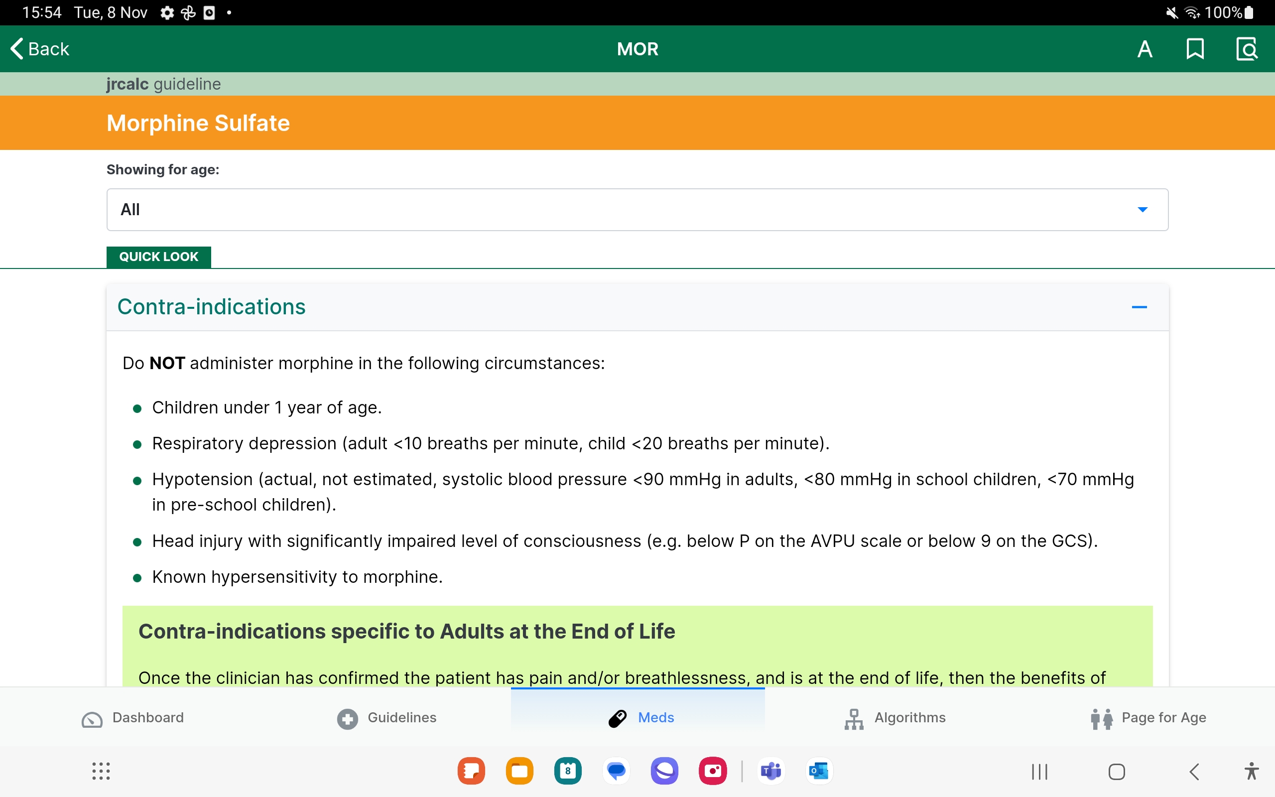The width and height of the screenshot is (1275, 797).
Task: Open Microsoft Teams from the dock
Action: pyautogui.click(x=771, y=771)
